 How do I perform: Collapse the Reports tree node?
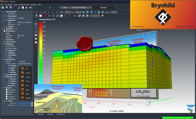tap(2, 88)
